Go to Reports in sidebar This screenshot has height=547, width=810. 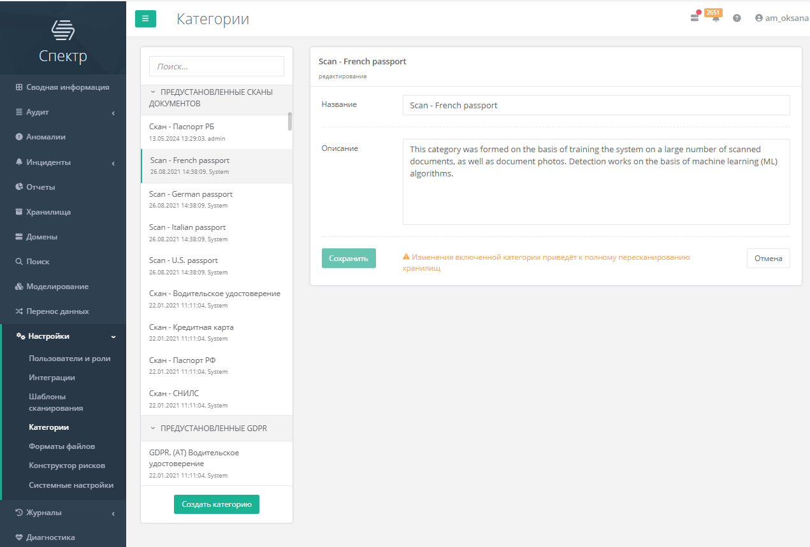(x=41, y=187)
